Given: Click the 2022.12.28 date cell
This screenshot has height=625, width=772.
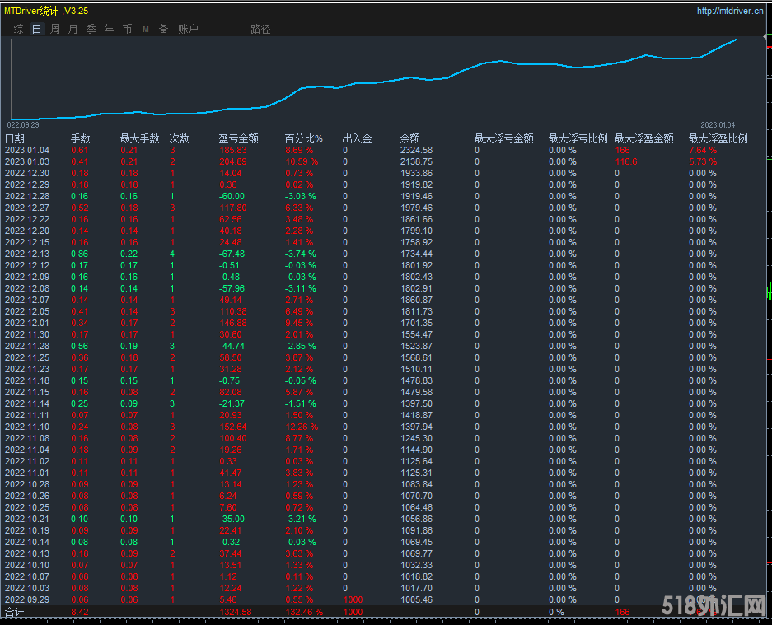Looking at the screenshot, I should click(27, 196).
